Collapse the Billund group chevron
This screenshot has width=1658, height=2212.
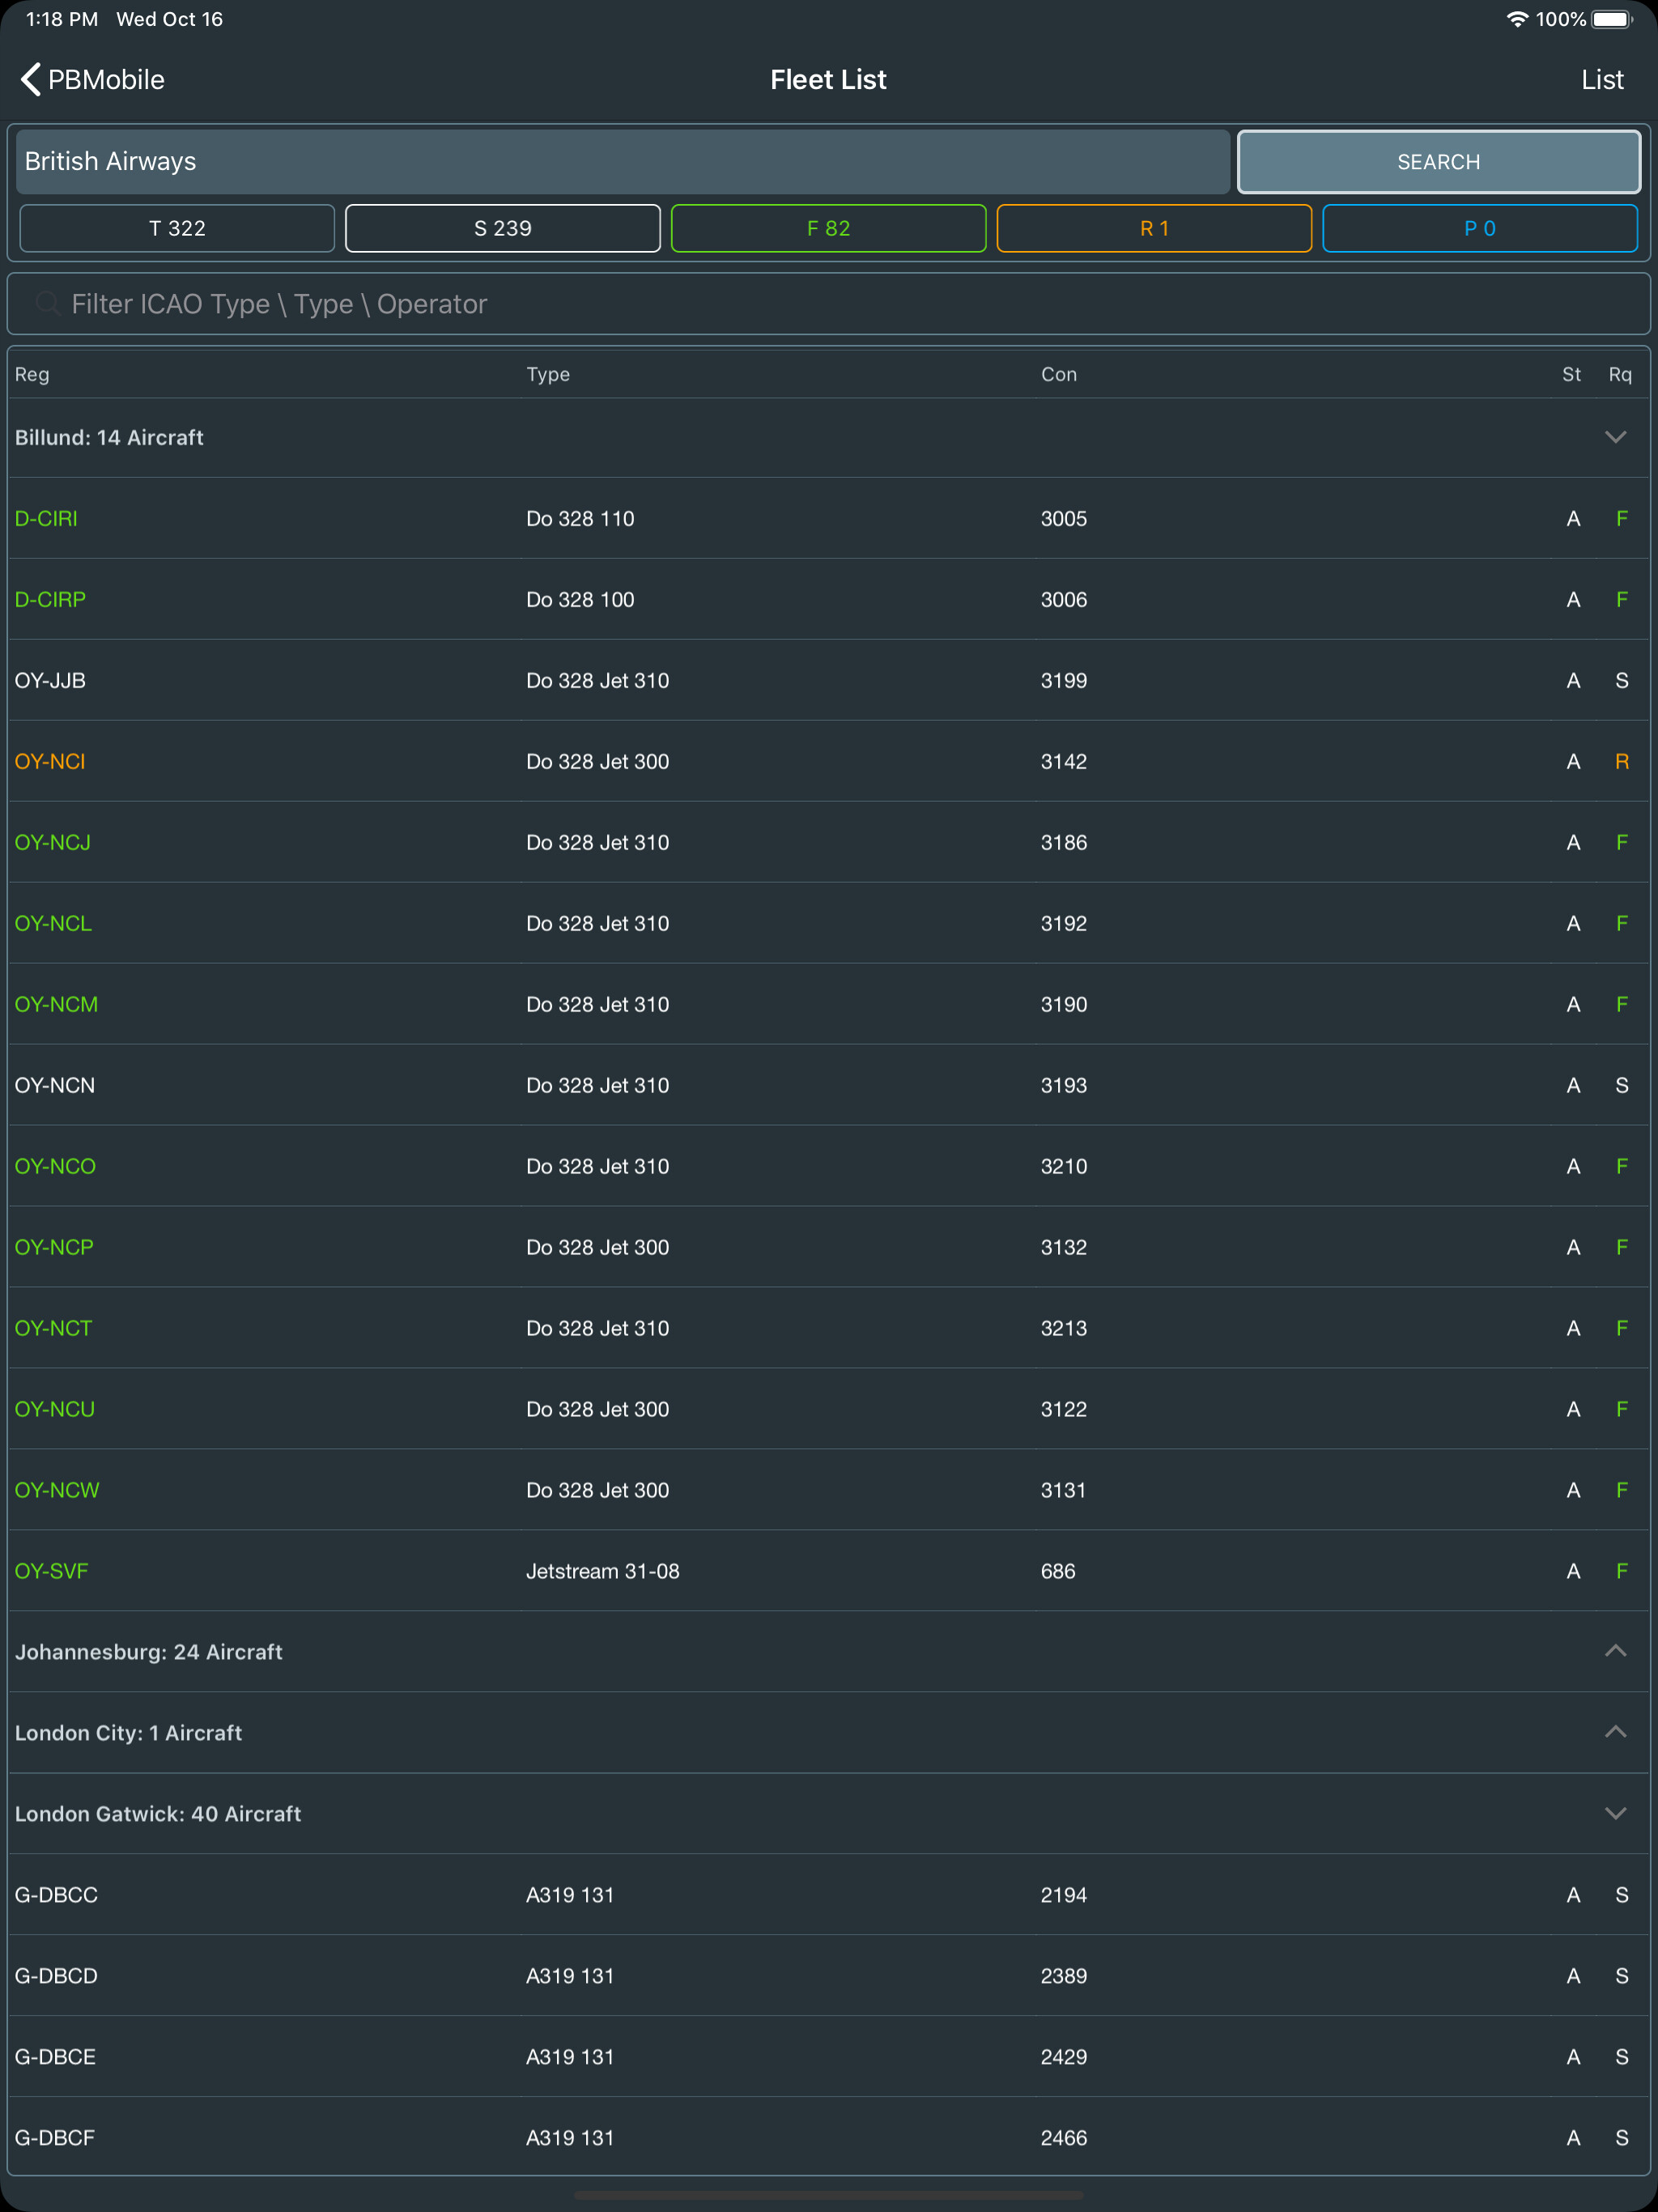(1615, 437)
